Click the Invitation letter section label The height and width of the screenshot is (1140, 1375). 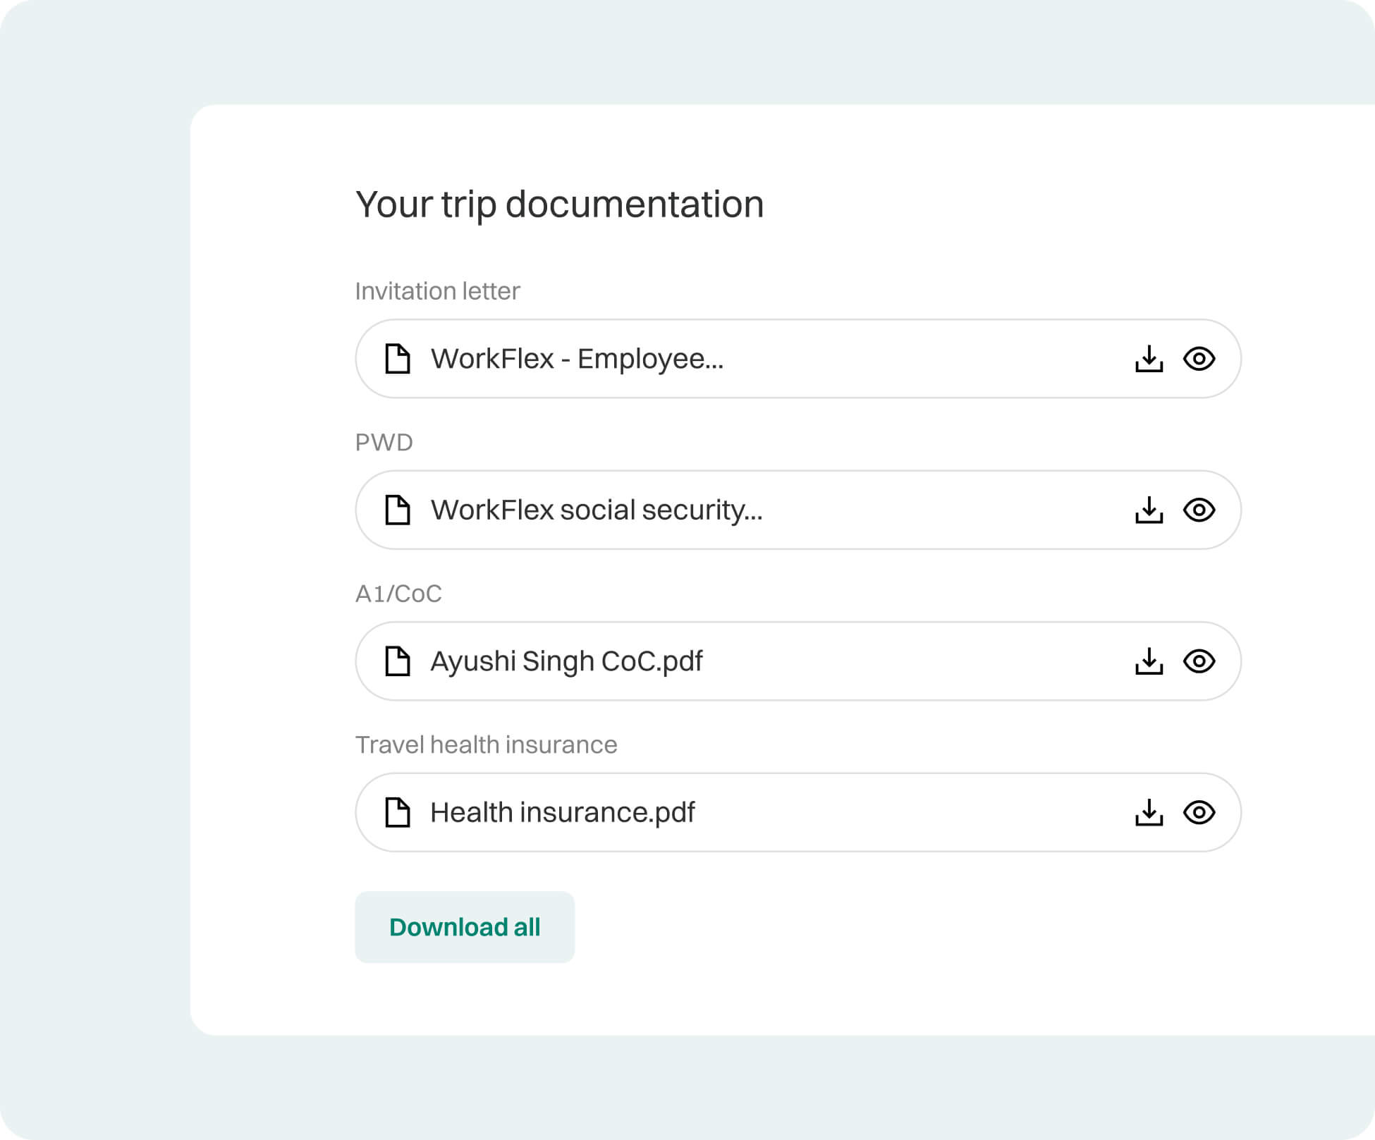click(x=437, y=291)
